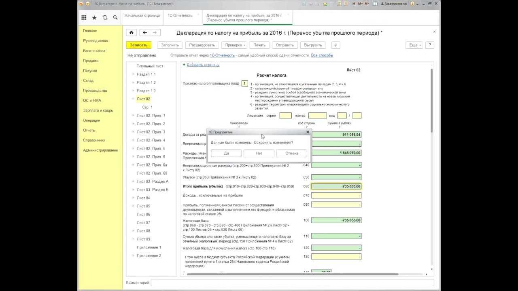Click the Добавить страницу link
The height and width of the screenshot is (291, 518).
pyautogui.click(x=203, y=65)
